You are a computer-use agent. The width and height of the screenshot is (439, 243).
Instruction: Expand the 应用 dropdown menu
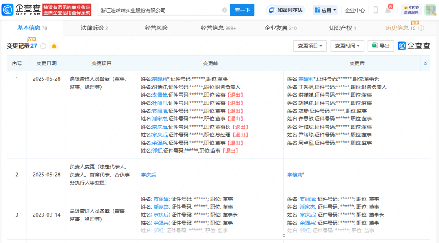[x=325, y=10]
